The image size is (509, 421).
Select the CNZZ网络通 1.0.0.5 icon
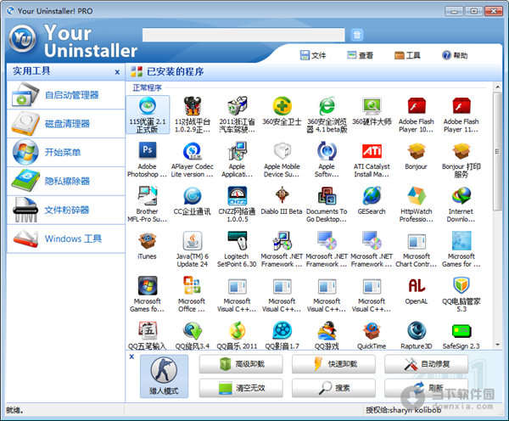pos(237,205)
